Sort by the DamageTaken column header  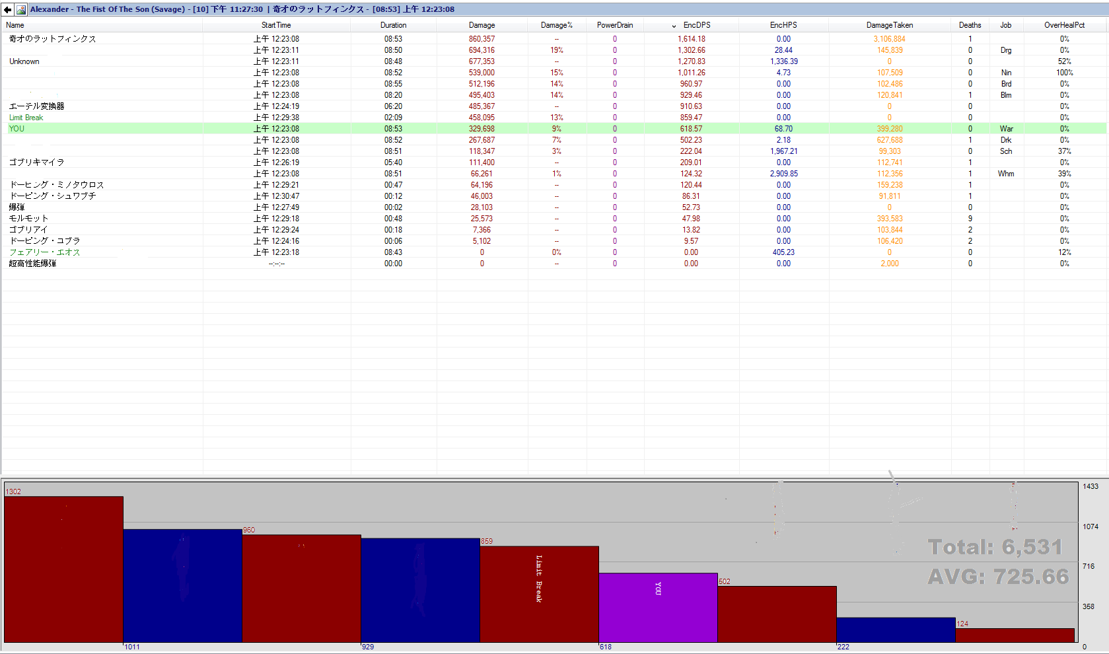point(890,25)
